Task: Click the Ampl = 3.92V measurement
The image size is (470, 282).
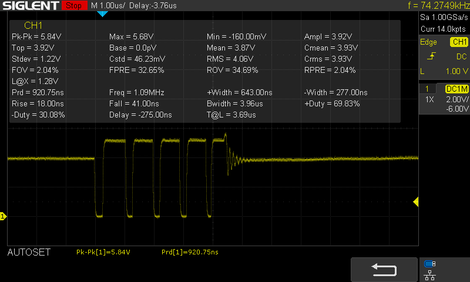Action: [328, 36]
